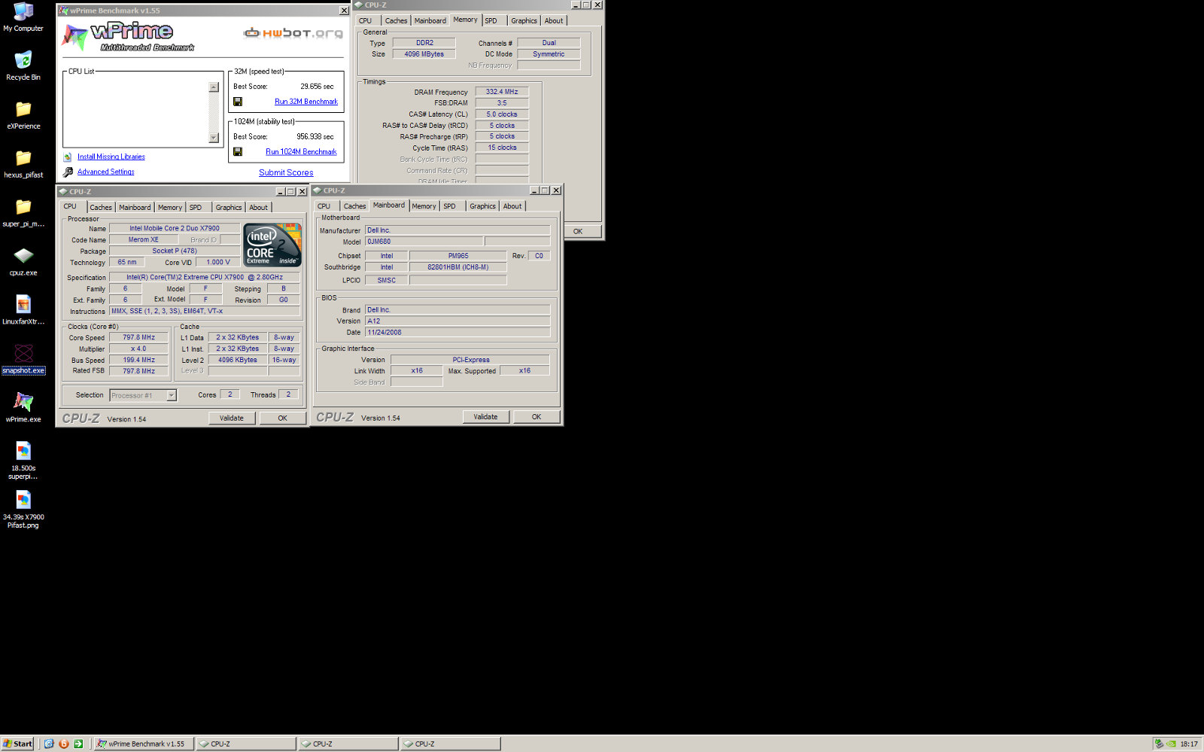Open the Processor #1 selection dropdown
Screen dimensions: 1204x752
click(x=172, y=395)
